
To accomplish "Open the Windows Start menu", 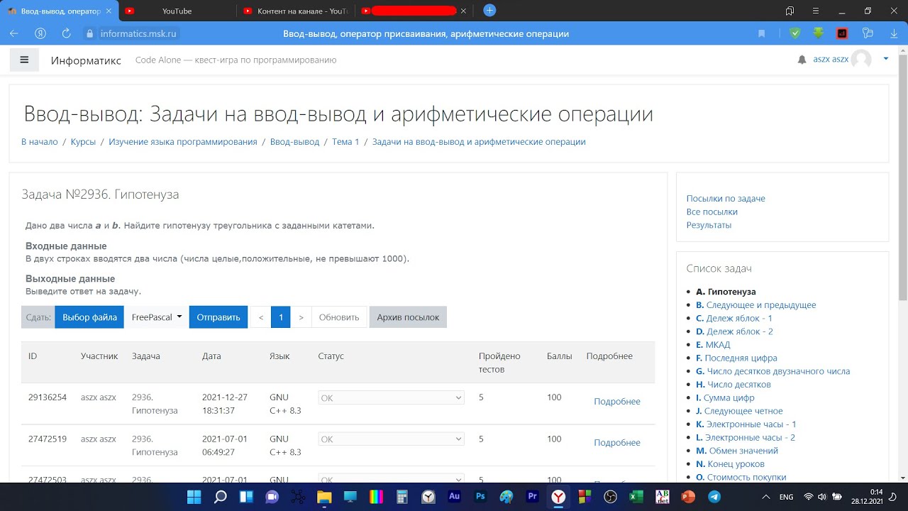I will (x=194, y=497).
